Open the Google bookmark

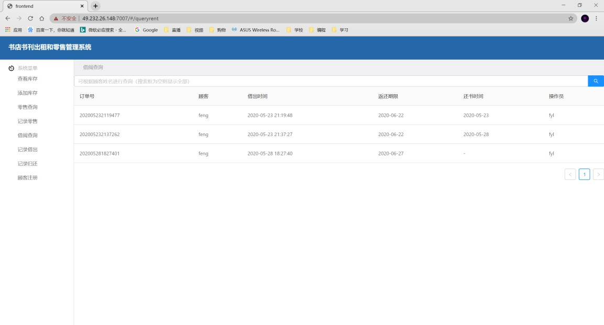point(146,30)
